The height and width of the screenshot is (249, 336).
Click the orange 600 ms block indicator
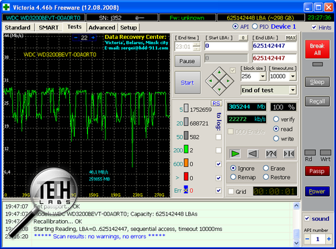pyautogui.click(x=186, y=162)
